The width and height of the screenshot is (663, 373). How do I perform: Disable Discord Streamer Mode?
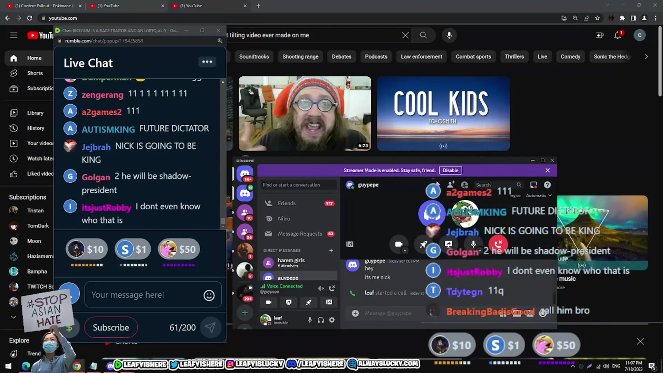pos(450,170)
